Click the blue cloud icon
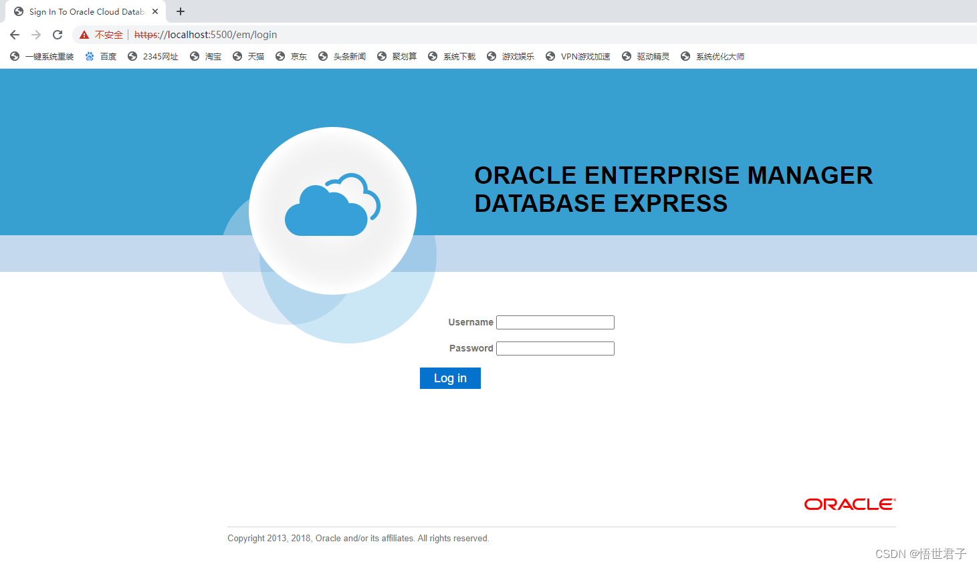The width and height of the screenshot is (977, 566). 332,204
